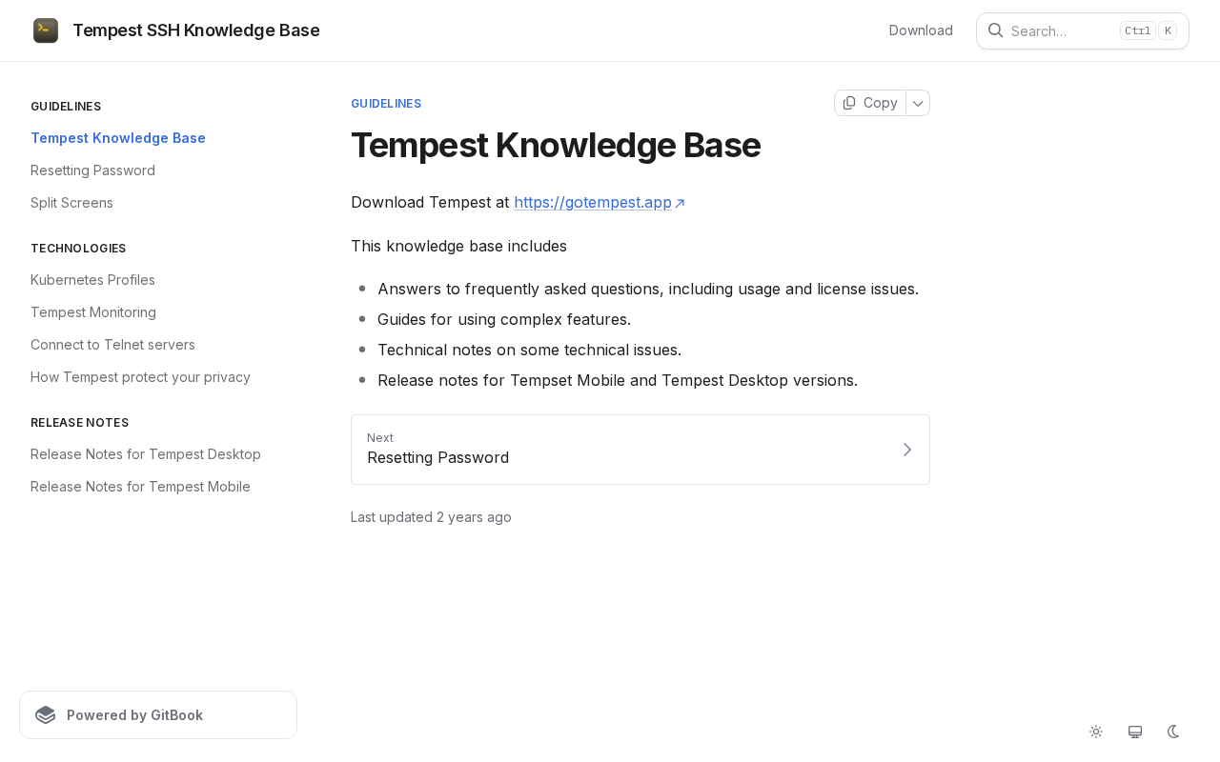The height and width of the screenshot is (762, 1220).
Task: Open Kubernetes Profiles page
Action: [x=92, y=280]
